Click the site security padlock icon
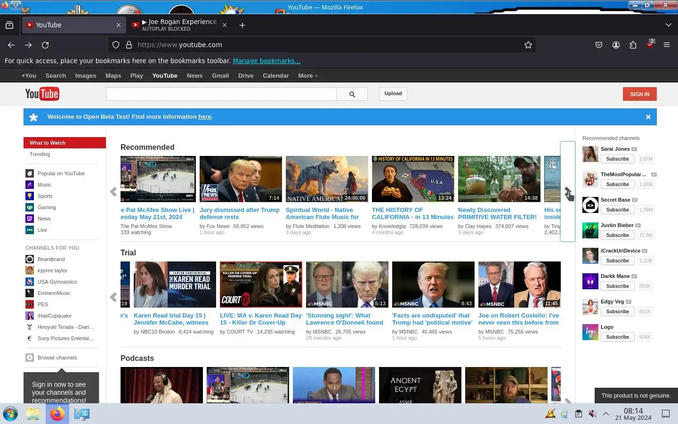678x424 pixels. tap(129, 45)
